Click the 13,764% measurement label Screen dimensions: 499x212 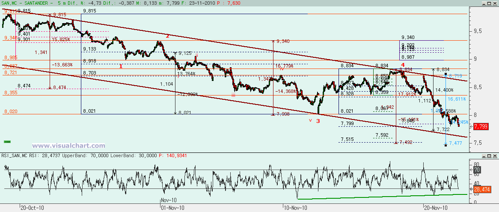tap(187, 74)
